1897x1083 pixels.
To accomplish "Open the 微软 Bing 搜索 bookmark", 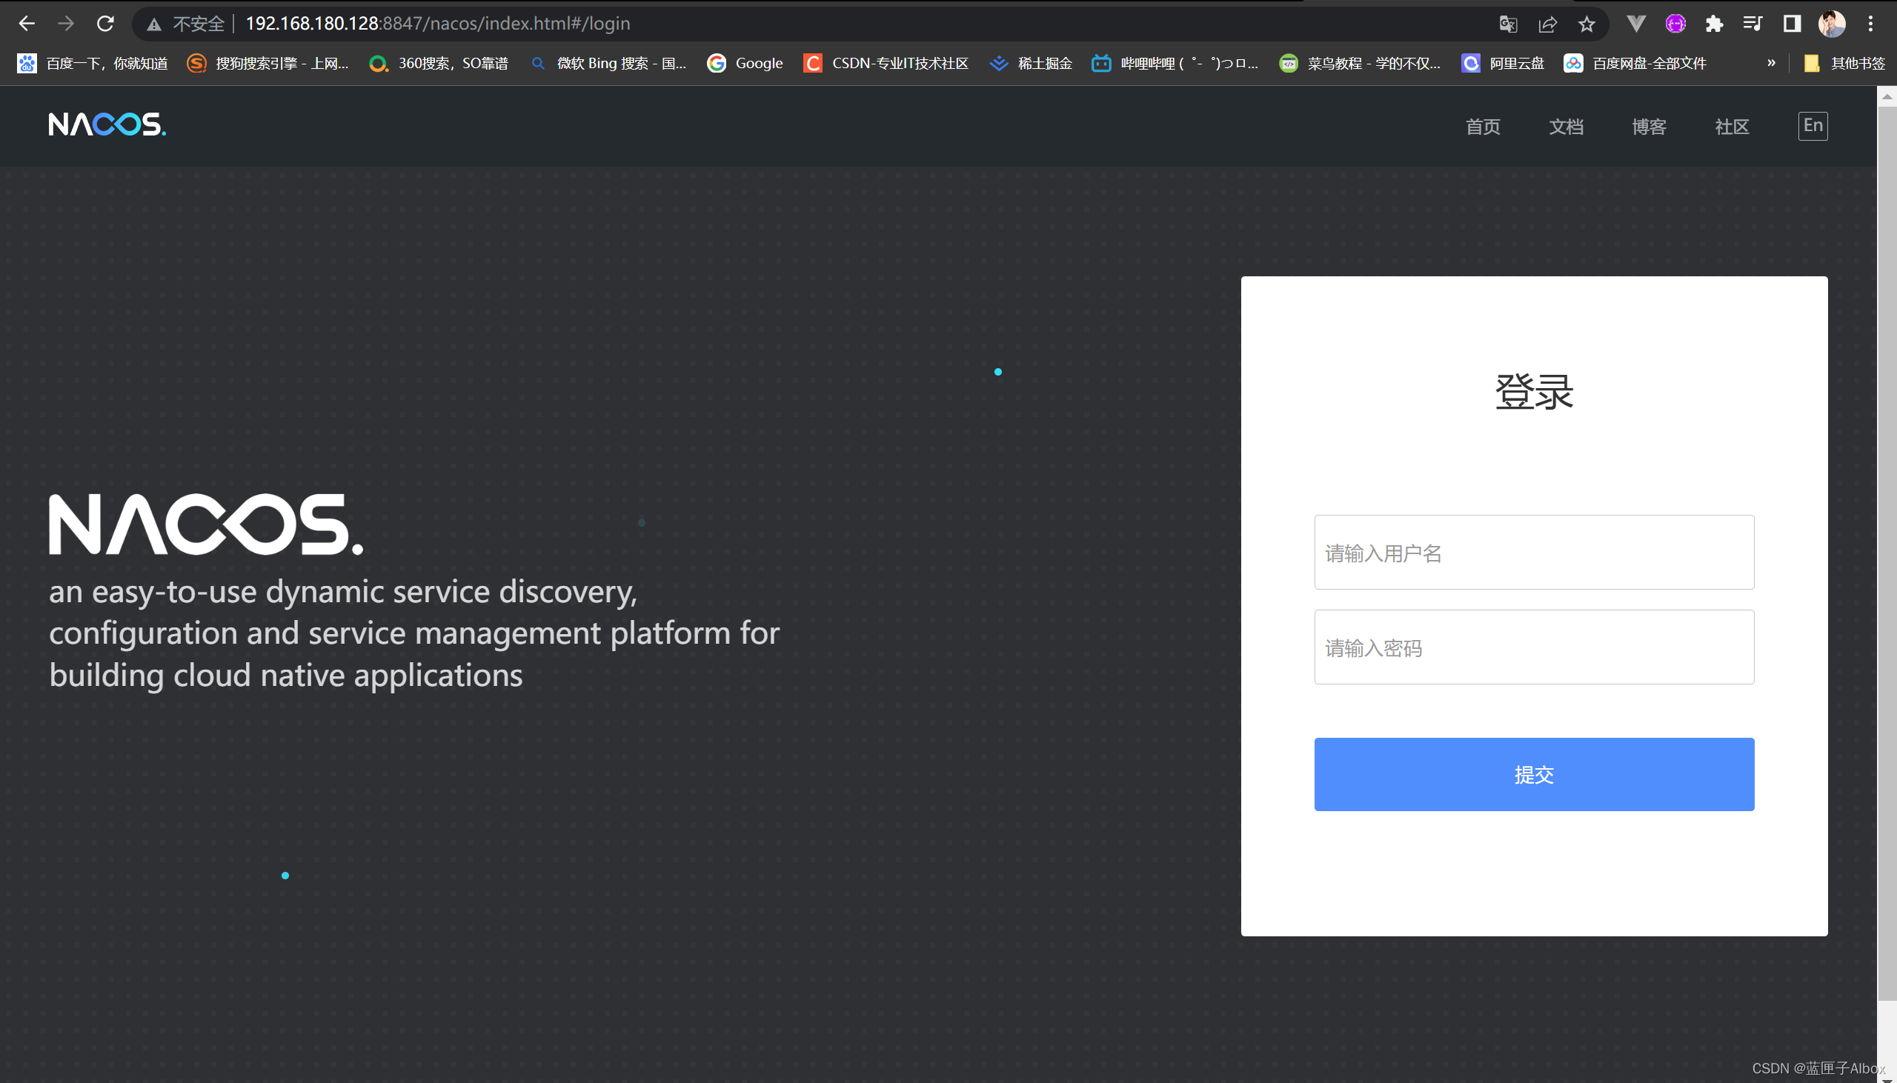I will tap(608, 63).
